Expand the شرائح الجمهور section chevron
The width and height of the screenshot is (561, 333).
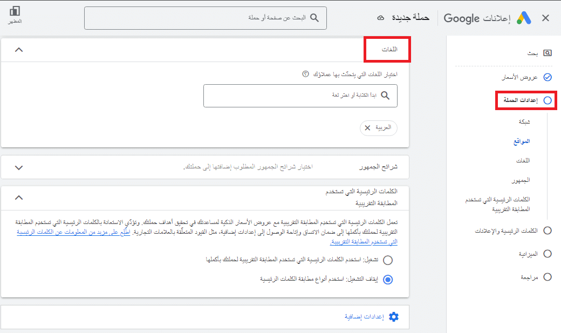tap(19, 167)
